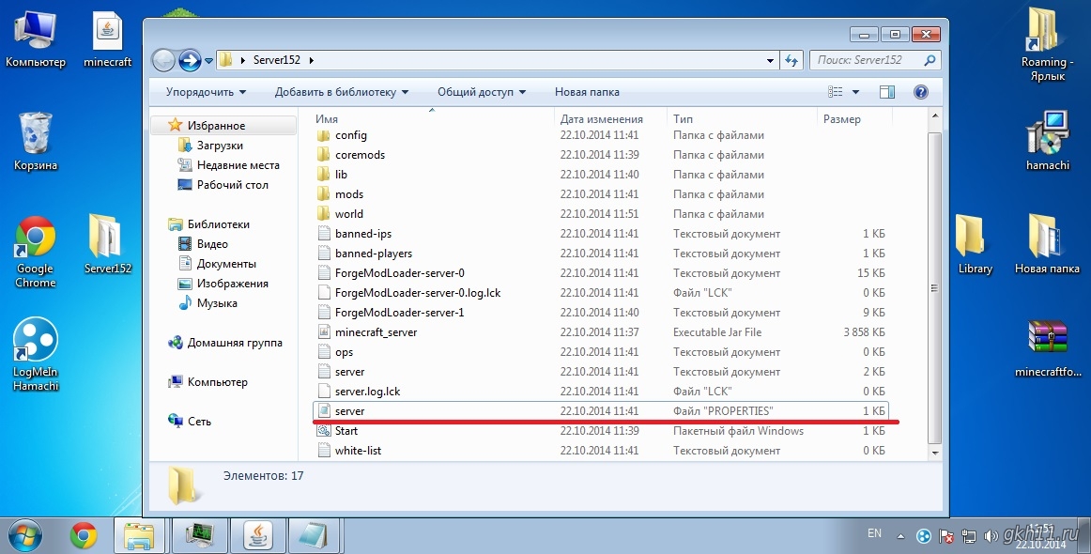Select Библиотеки in the navigation pane
This screenshot has width=1091, height=554.
218,224
